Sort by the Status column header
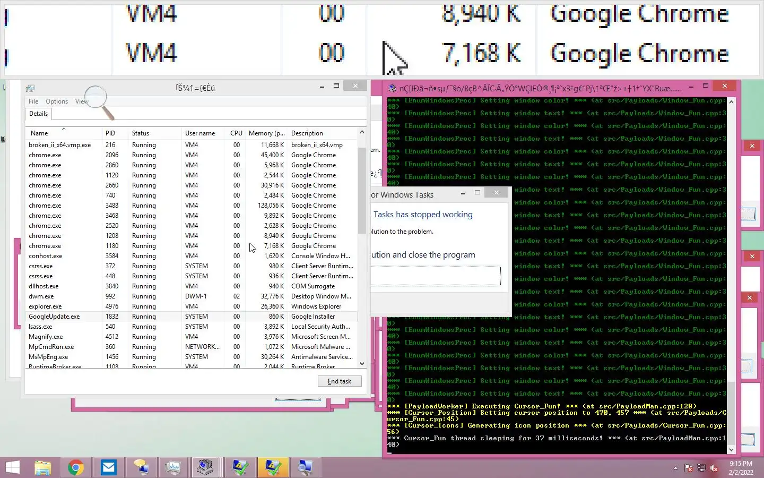 (155, 133)
